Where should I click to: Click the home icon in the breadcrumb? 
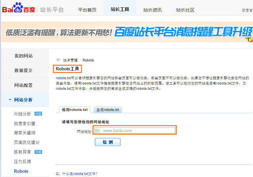(x=58, y=60)
